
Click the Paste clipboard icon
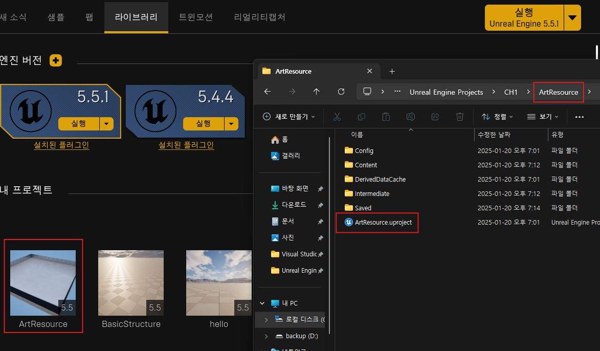tap(386, 117)
